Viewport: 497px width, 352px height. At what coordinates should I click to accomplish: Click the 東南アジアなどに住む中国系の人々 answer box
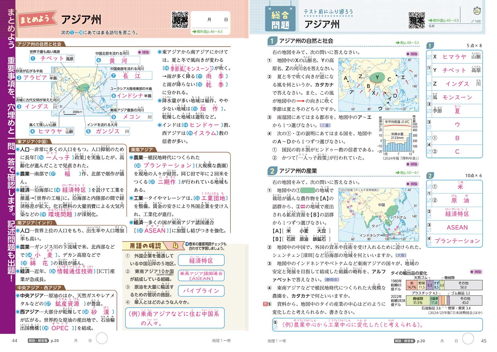[x=175, y=318]
